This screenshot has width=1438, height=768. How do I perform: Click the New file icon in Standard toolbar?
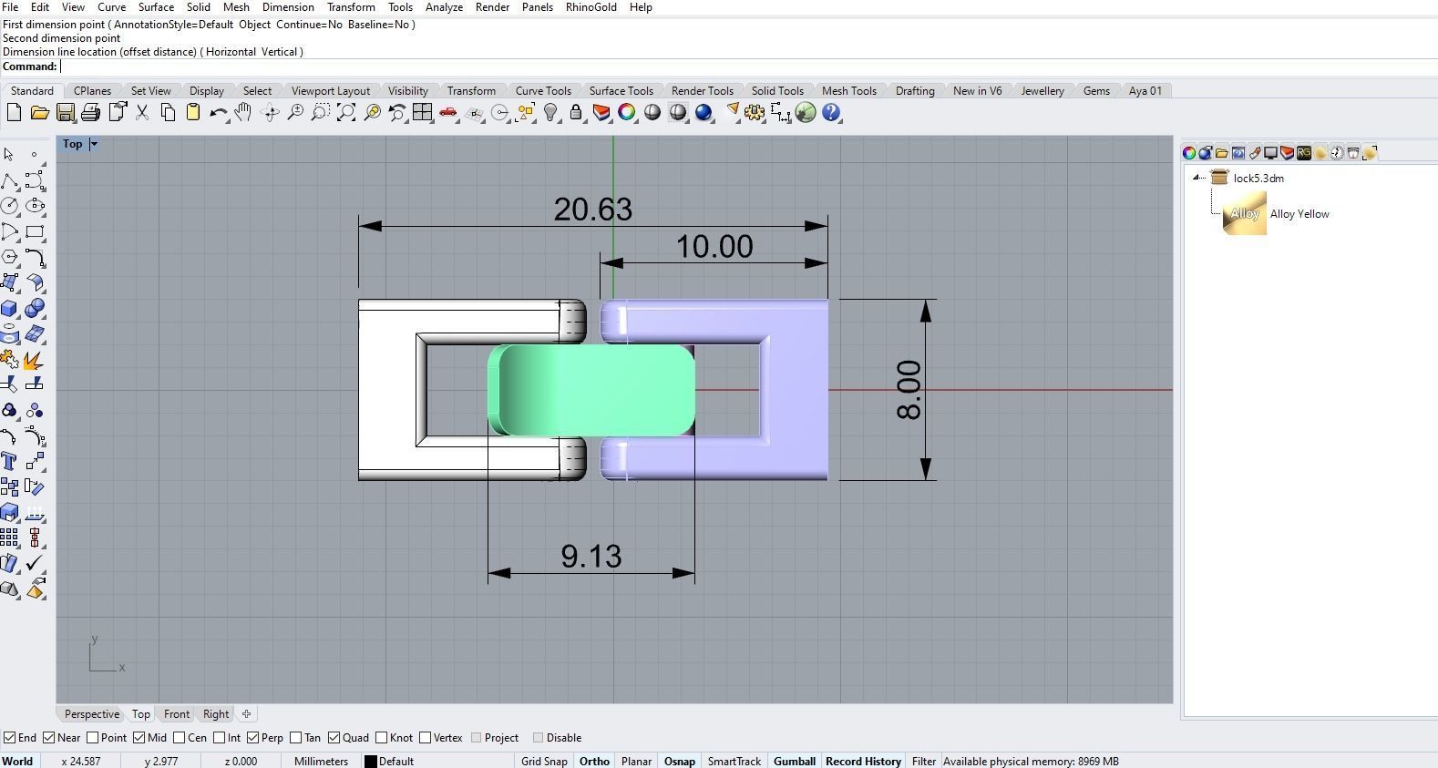point(14,112)
